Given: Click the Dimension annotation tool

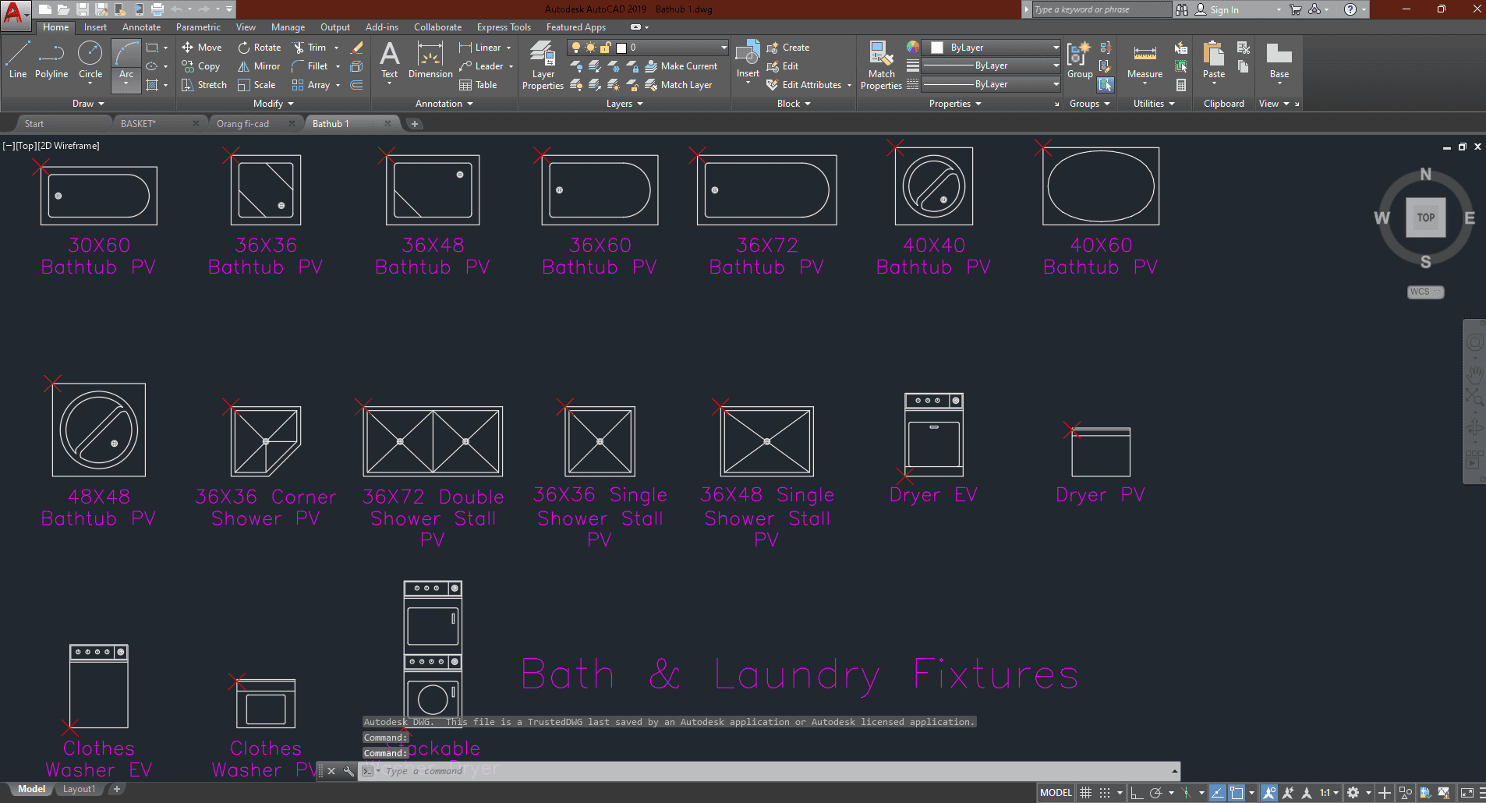Looking at the screenshot, I should point(430,61).
